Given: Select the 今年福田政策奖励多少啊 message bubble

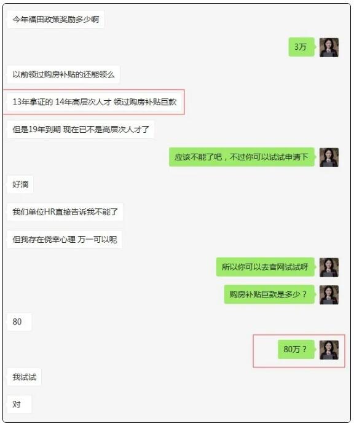Looking at the screenshot, I should (56, 19).
